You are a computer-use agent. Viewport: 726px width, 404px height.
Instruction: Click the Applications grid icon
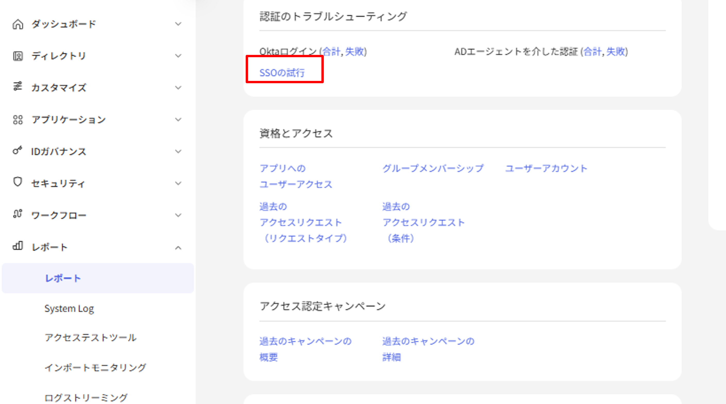click(x=18, y=120)
